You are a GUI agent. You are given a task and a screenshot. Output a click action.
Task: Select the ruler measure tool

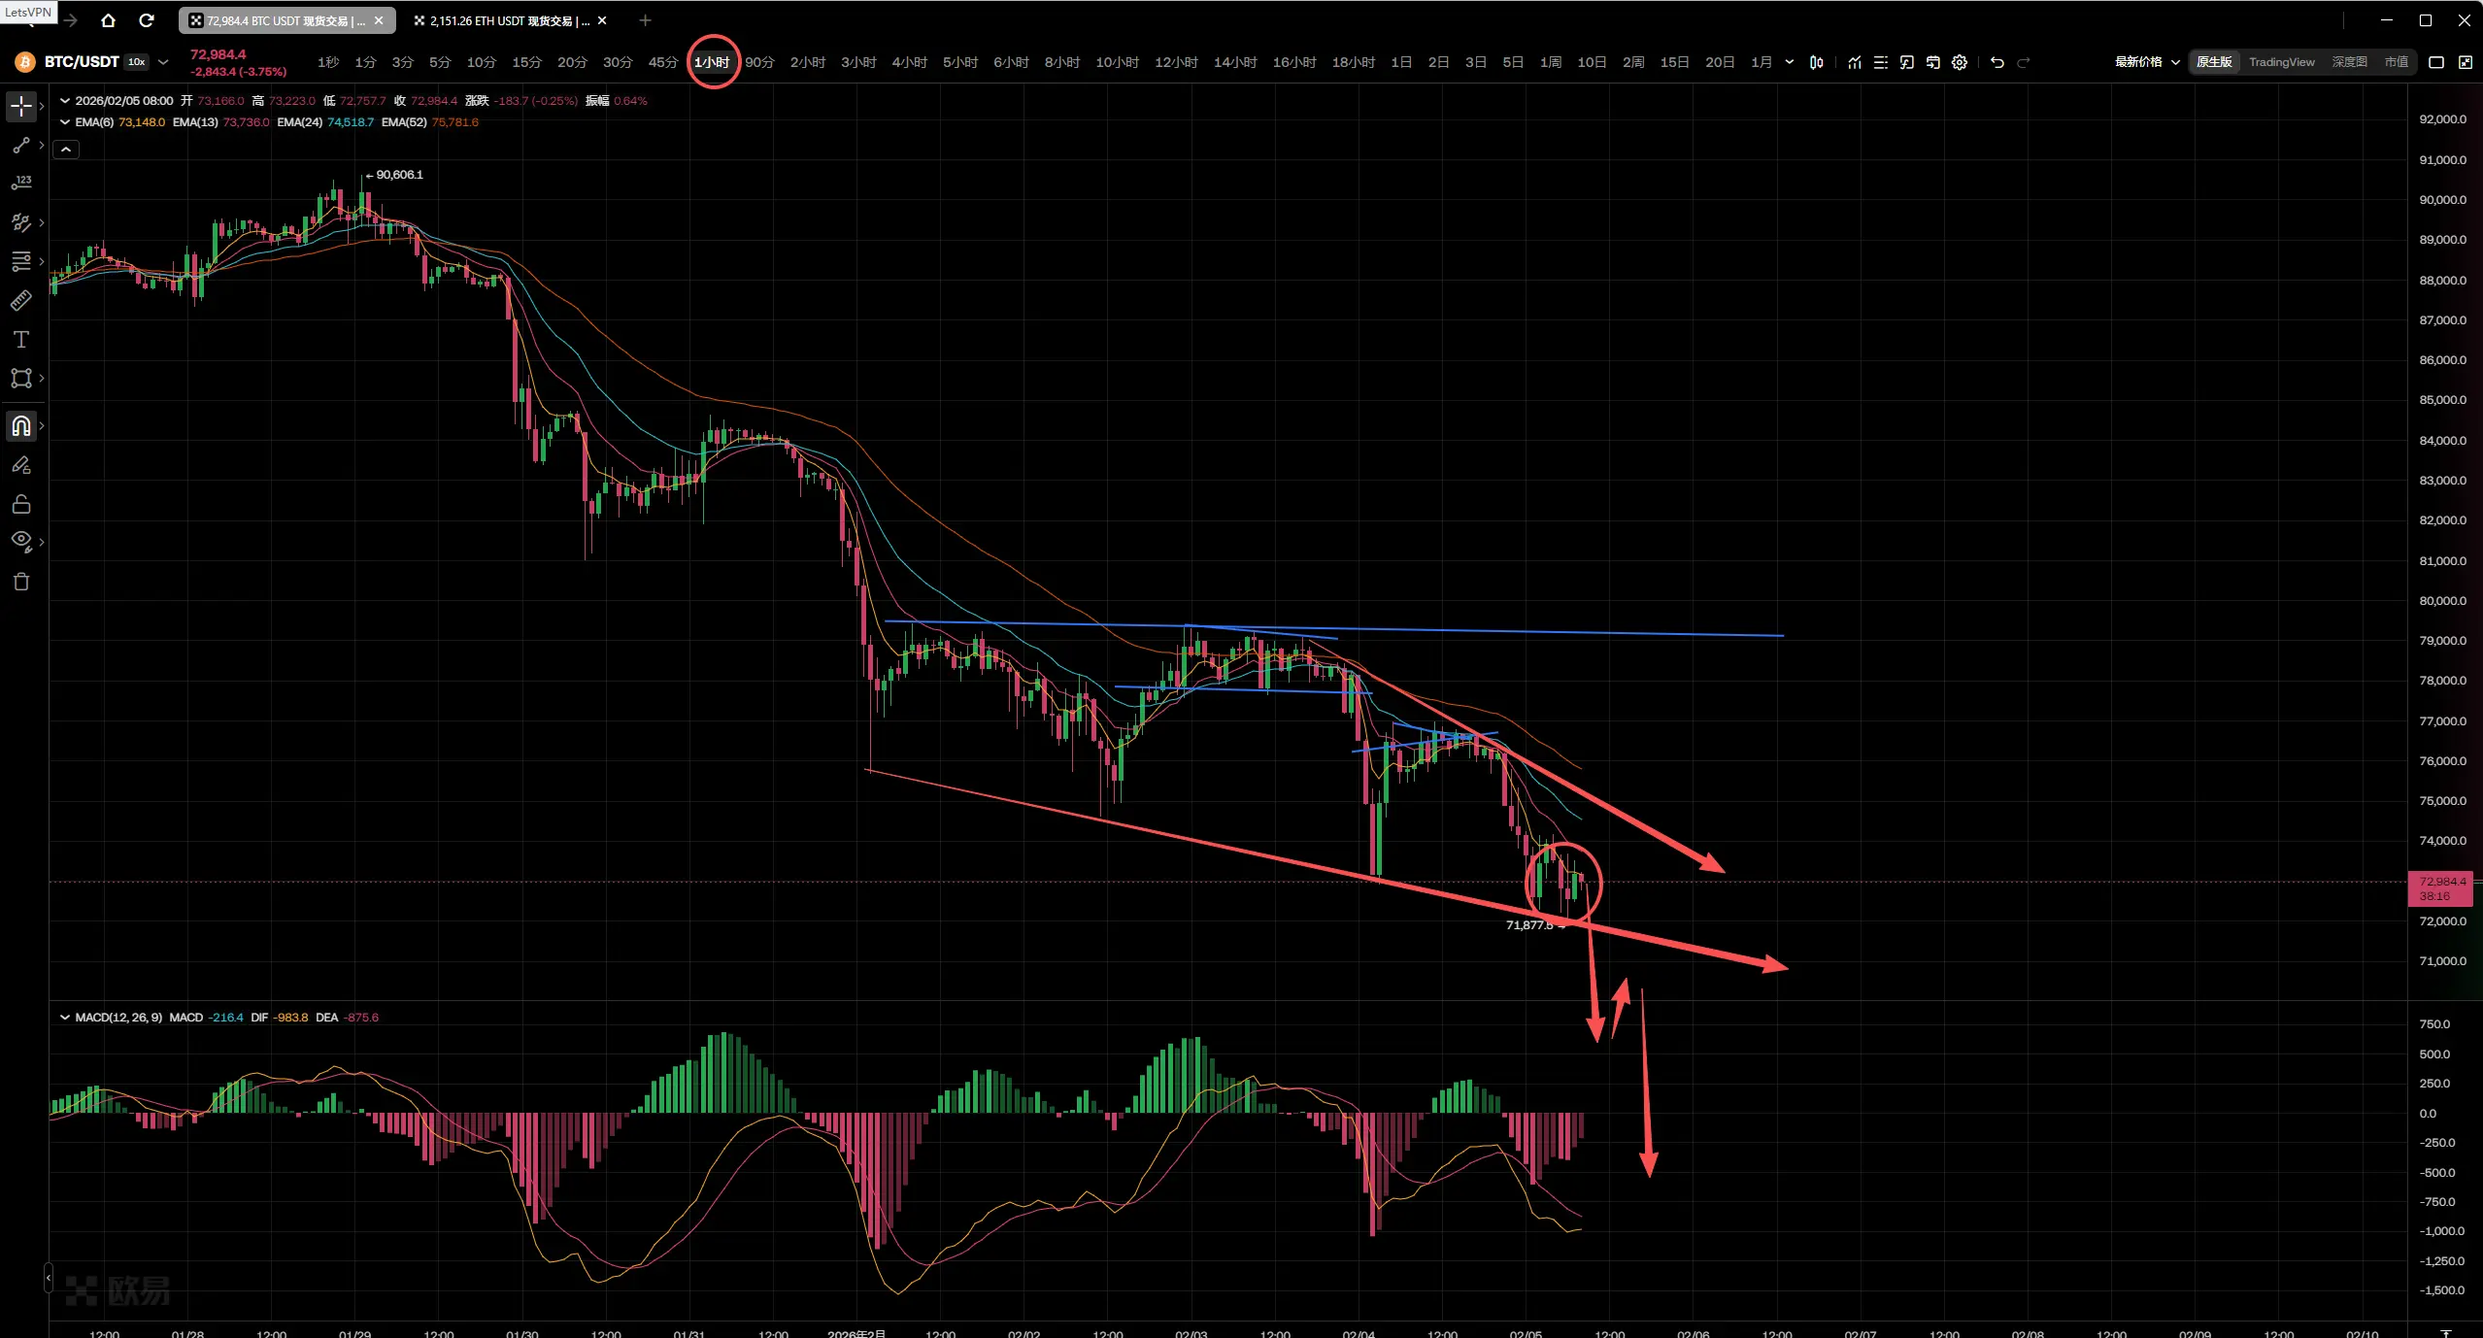point(20,301)
